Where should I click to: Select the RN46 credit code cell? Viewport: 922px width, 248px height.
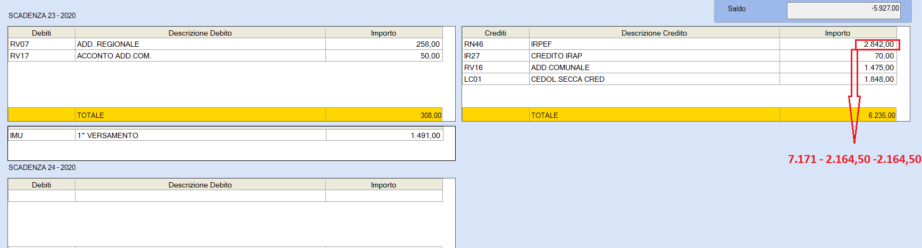click(x=496, y=44)
